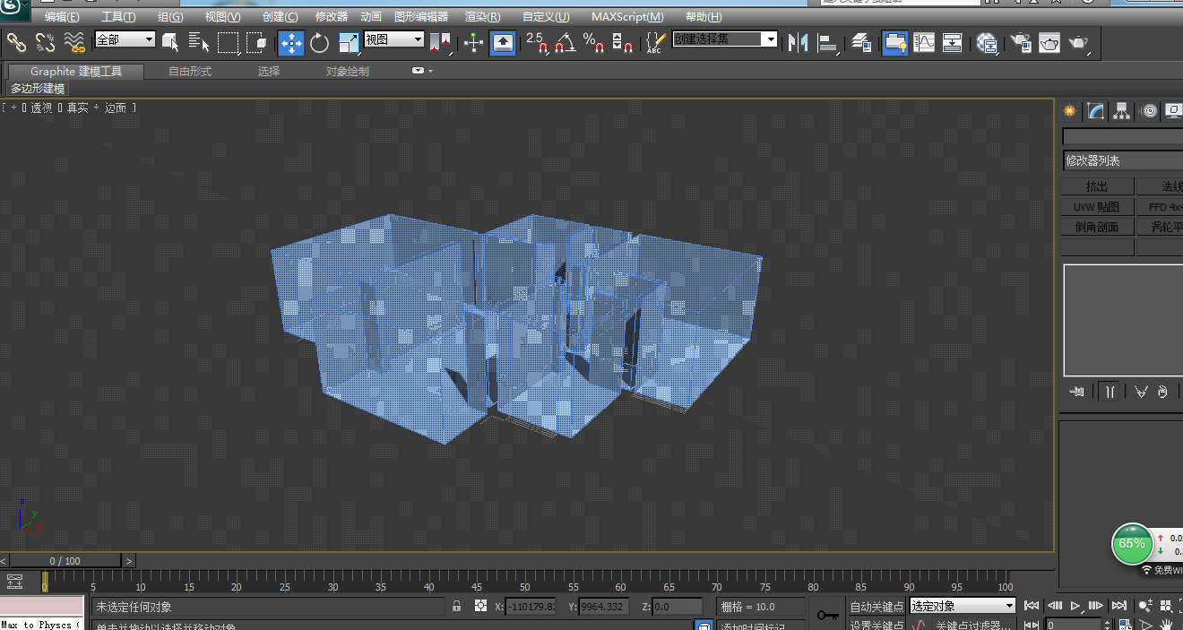Open the MAXScript(M) menu
The width and height of the screenshot is (1183, 630).
[x=627, y=17]
